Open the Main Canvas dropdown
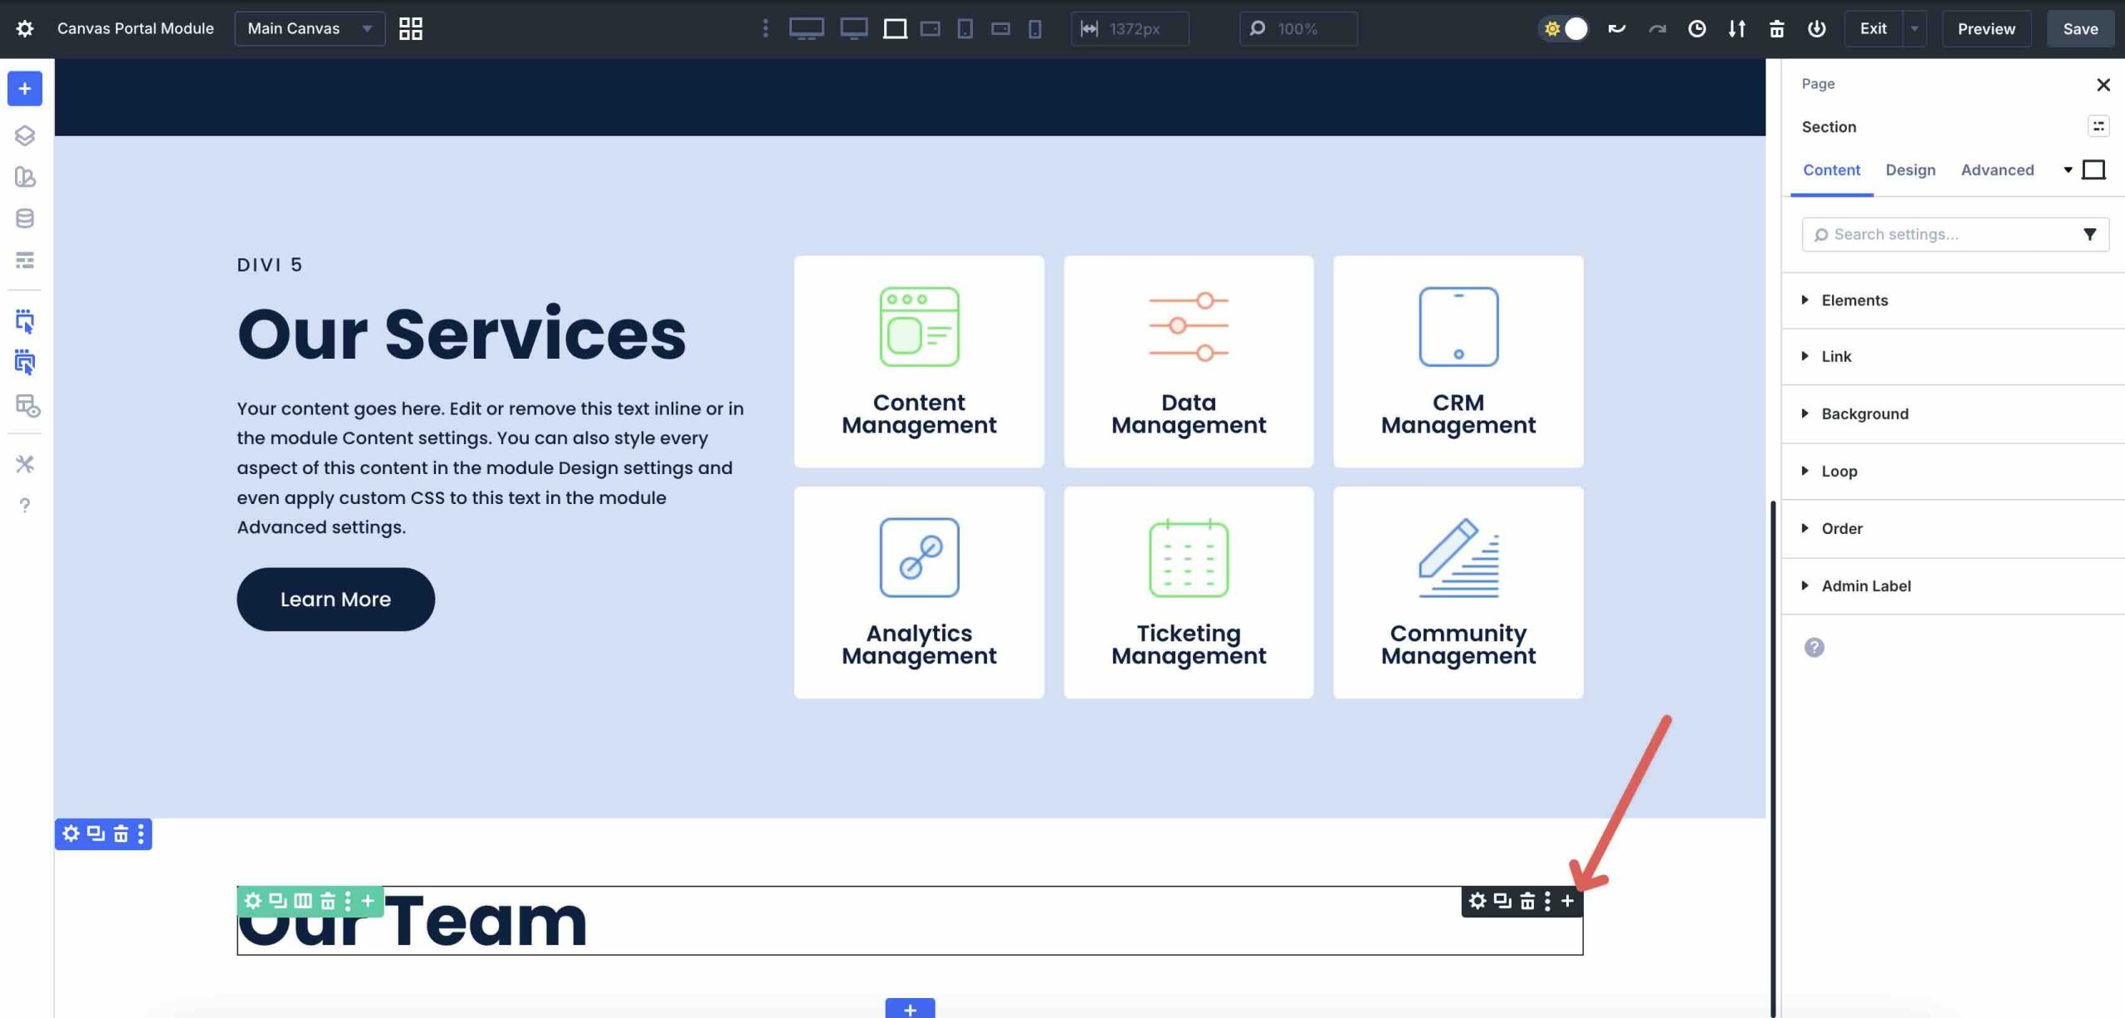2125x1018 pixels. click(x=307, y=28)
